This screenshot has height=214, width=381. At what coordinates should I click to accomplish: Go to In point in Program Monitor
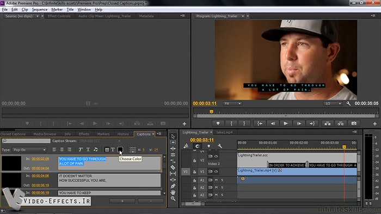point(260,124)
